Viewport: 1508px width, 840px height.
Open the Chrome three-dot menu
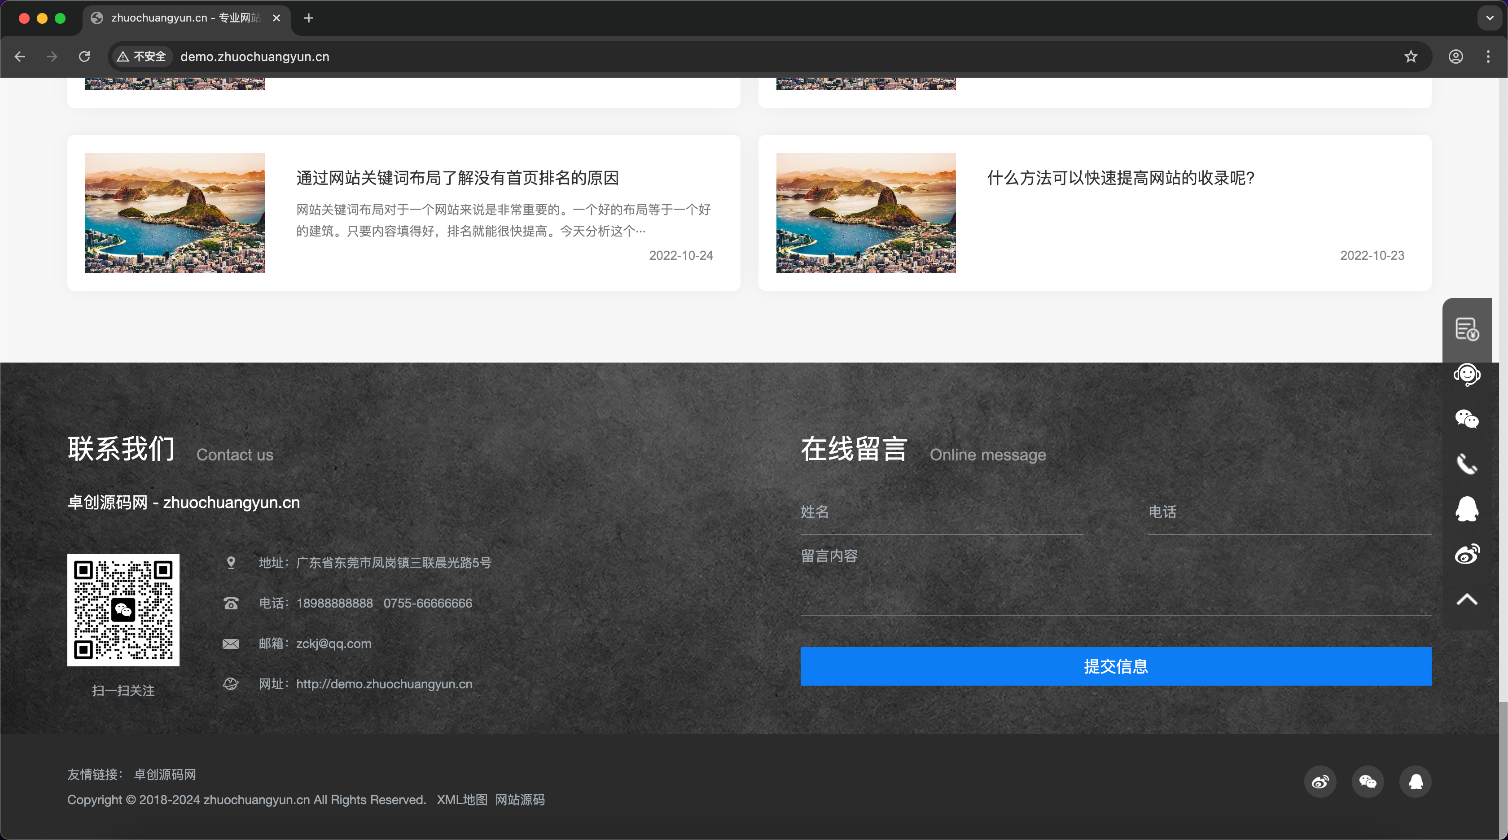(x=1488, y=56)
